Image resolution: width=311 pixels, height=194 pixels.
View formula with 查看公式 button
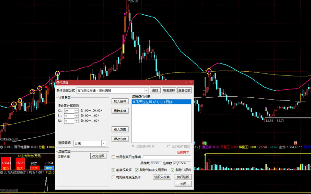point(184,91)
